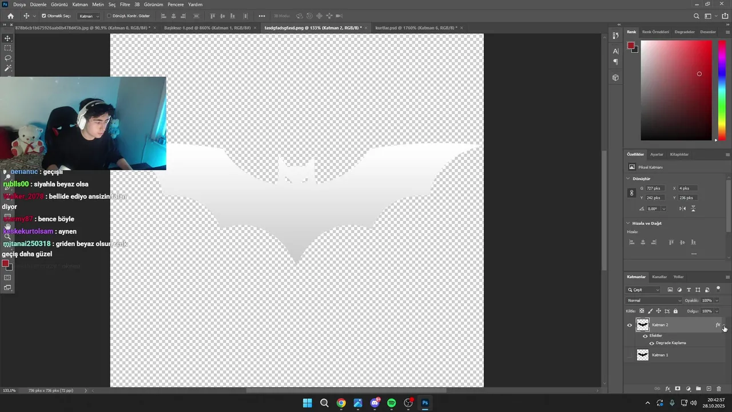
Task: Hide the Katman 2 layer
Action: (630, 325)
